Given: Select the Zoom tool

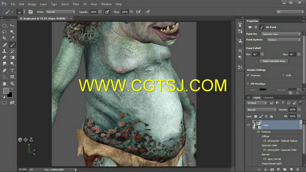Looking at the screenshot, I should (12, 83).
